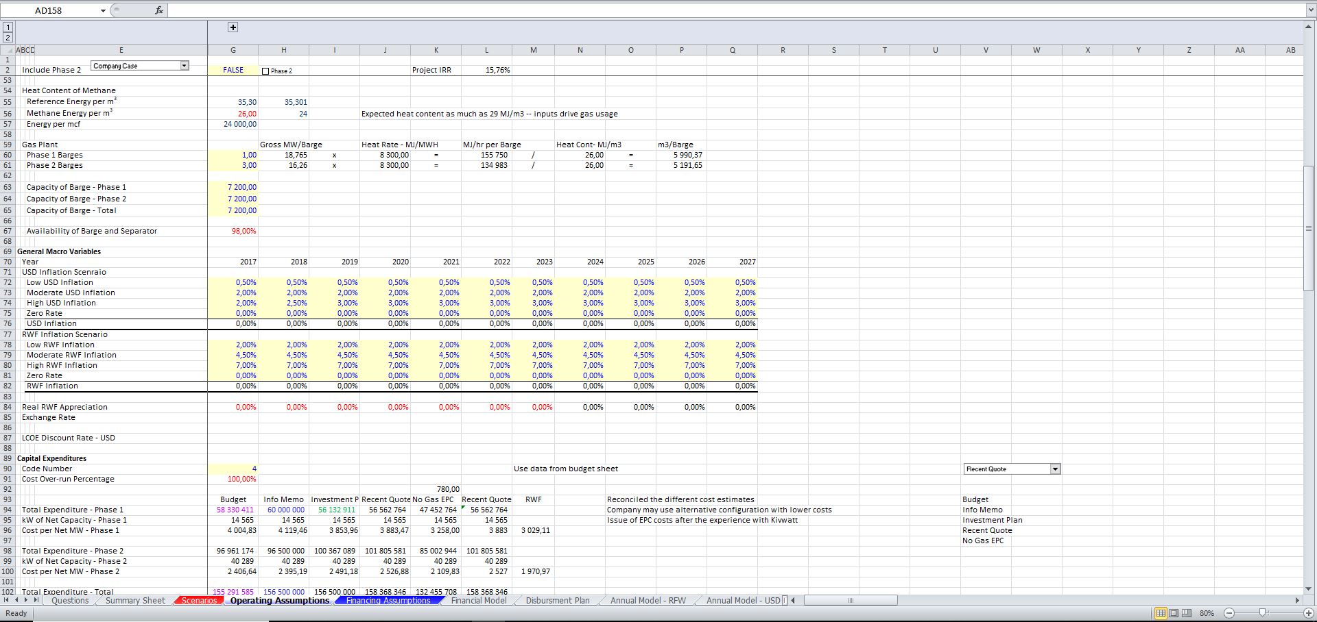Open the Summary Sheet tab
Viewport: 1317px width, 622px height.
click(x=134, y=600)
